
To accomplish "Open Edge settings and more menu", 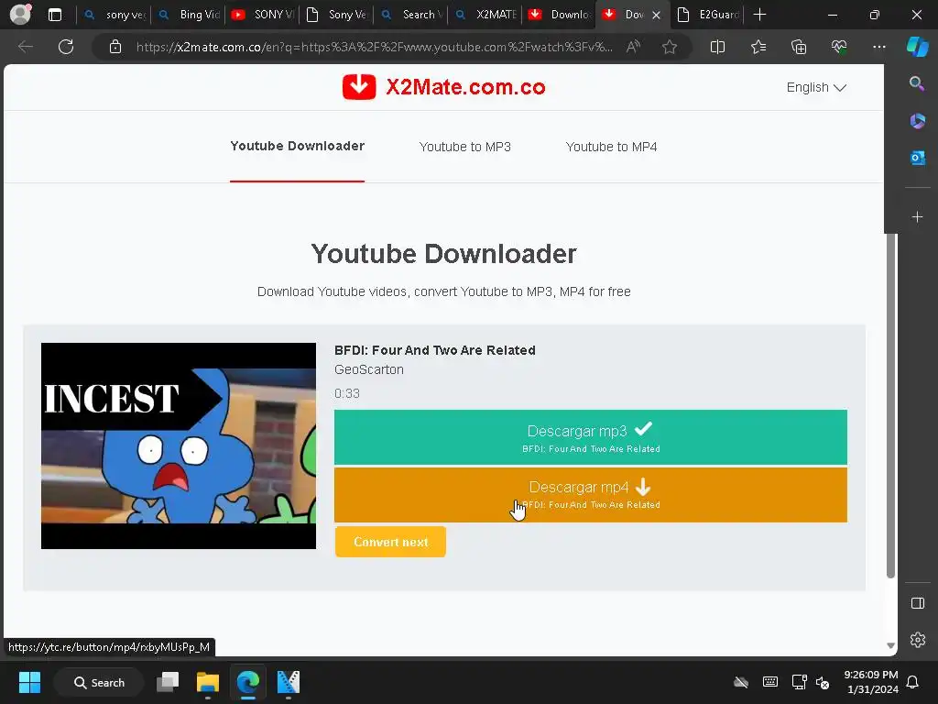I will (878, 47).
